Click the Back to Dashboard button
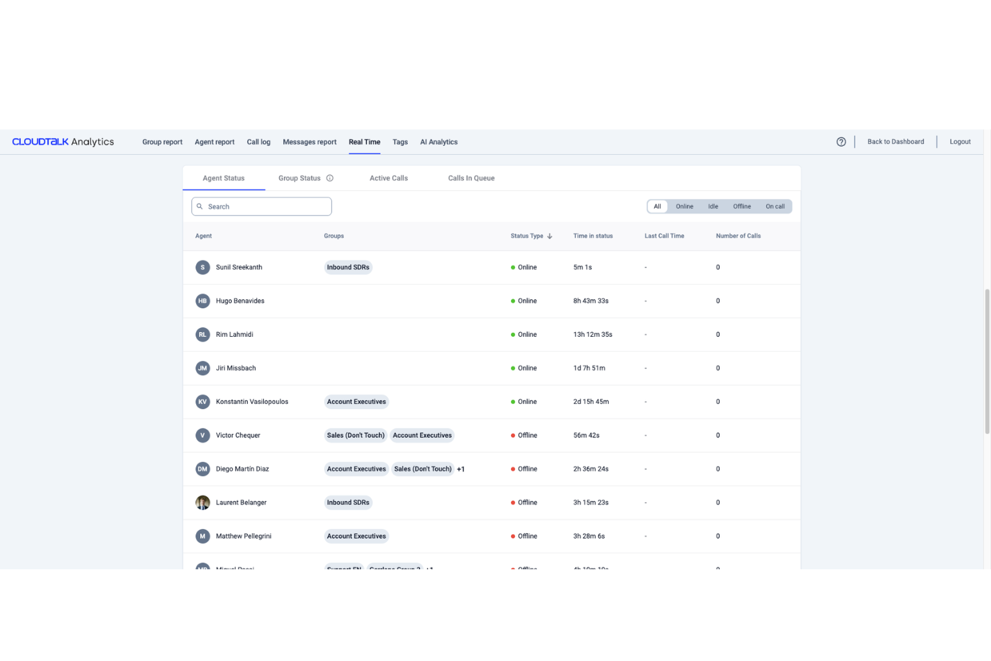Image resolution: width=991 pixels, height=661 pixels. coord(895,141)
